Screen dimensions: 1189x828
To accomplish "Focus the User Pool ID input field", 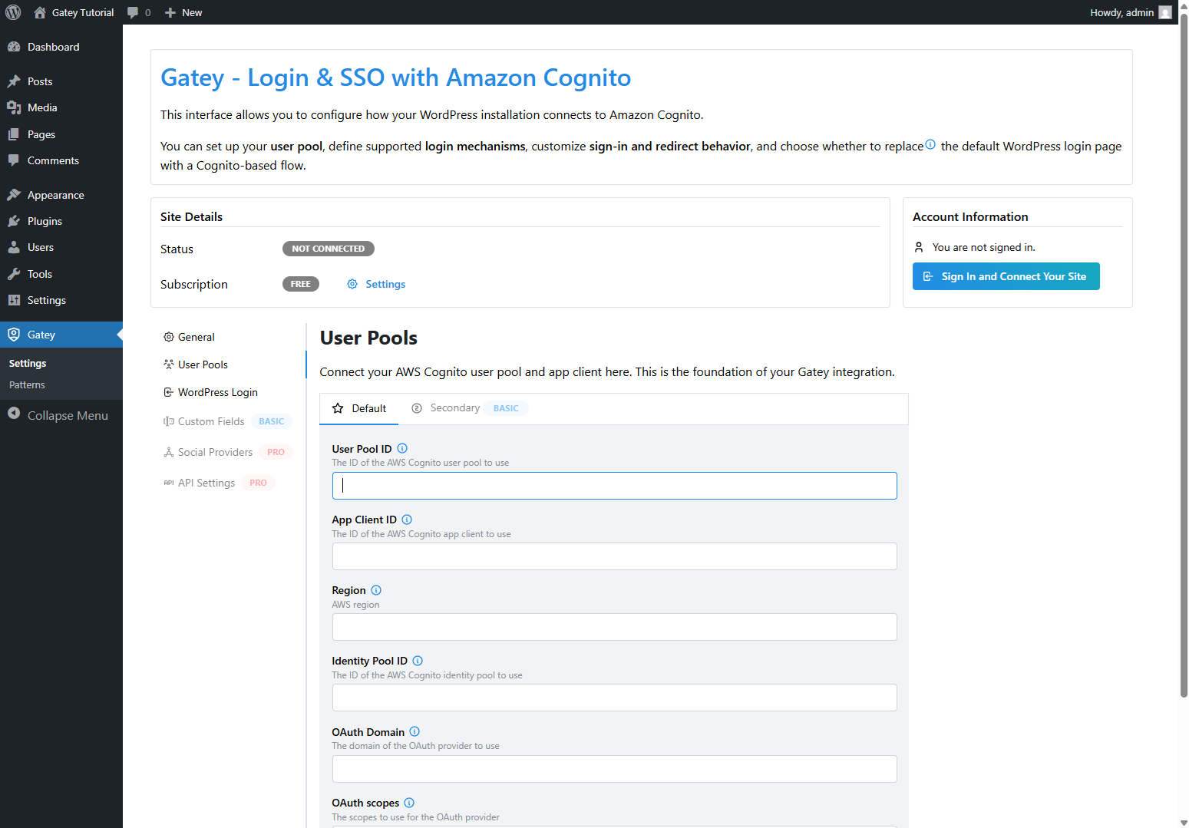I will [x=614, y=486].
